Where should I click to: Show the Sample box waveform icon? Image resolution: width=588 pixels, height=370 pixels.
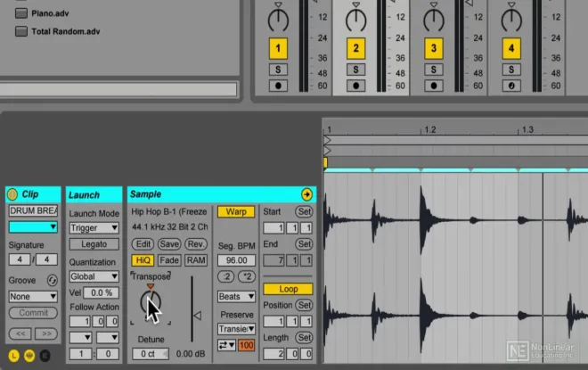[x=29, y=356]
